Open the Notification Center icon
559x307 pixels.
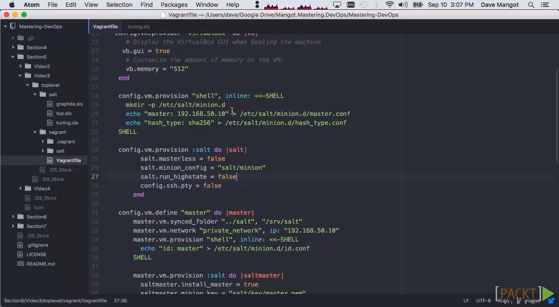coord(544,5)
